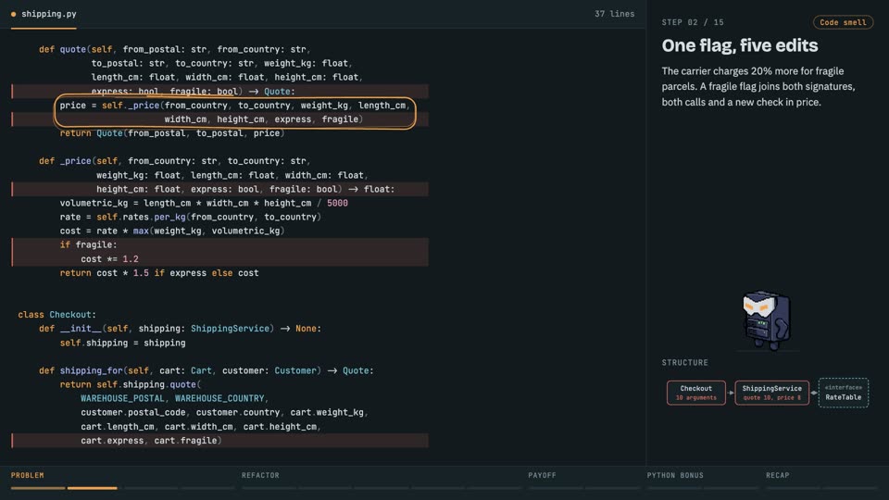Click the 'STRUCTURE' section label

[685, 362]
